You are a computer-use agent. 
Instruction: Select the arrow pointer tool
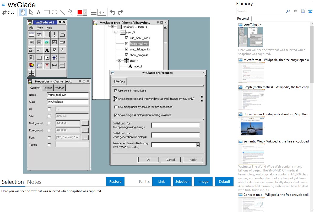click(x=31, y=12)
